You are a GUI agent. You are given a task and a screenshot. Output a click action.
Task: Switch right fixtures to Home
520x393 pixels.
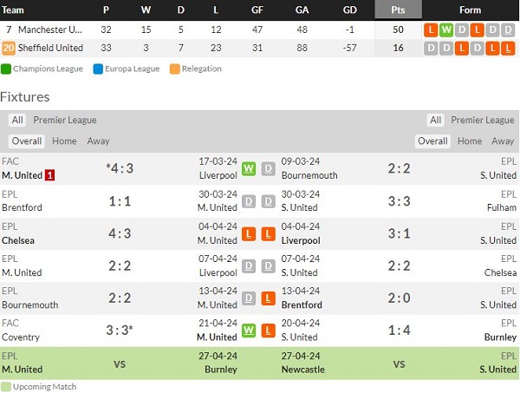coord(470,141)
